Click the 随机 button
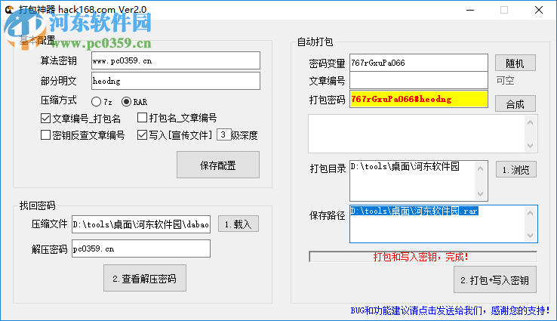This screenshot has width=557, height=321. point(515,63)
